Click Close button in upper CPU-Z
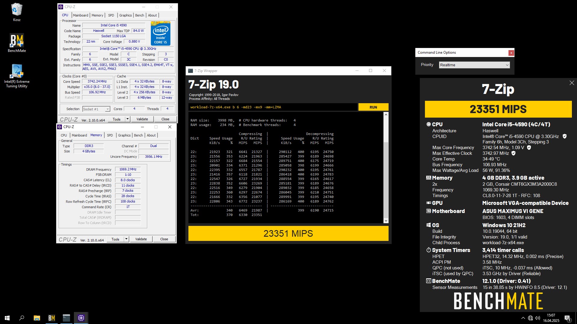Image resolution: width=577 pixels, height=324 pixels. pos(165,119)
